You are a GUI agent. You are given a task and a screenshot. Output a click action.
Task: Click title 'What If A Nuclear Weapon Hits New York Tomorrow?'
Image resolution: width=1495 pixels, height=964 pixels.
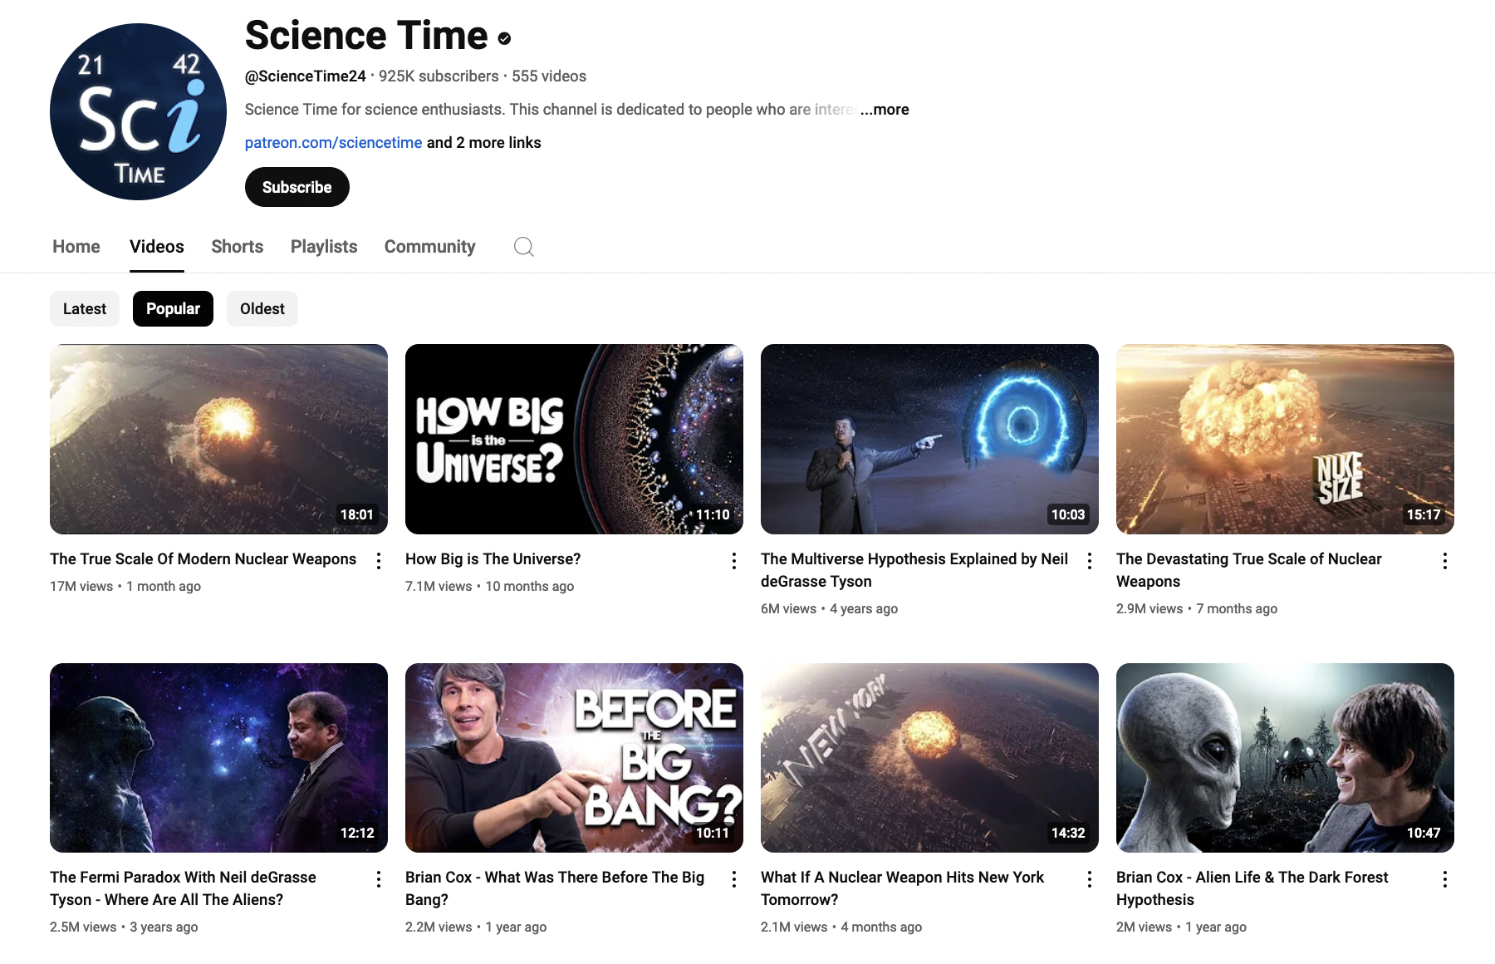(x=903, y=888)
